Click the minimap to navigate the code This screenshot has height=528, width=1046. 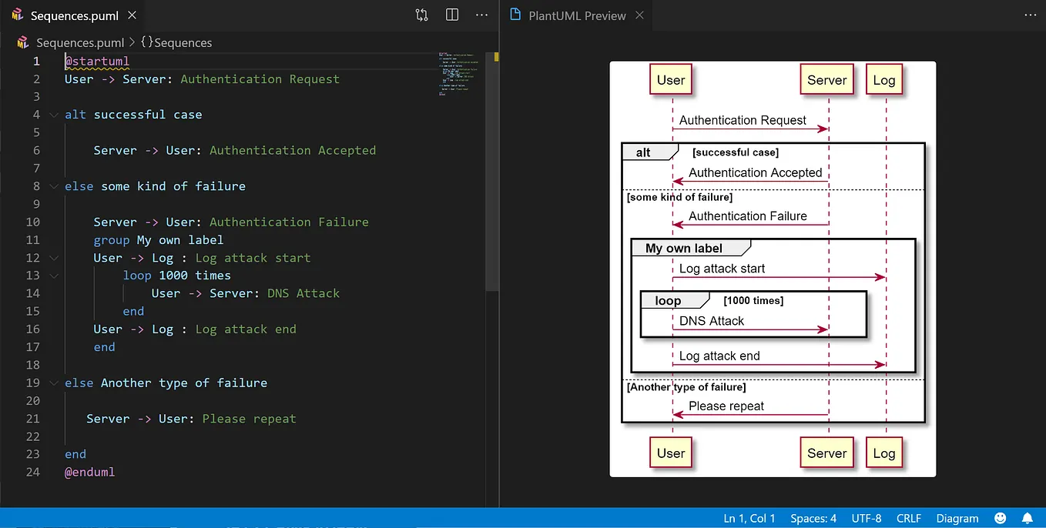[x=458, y=77]
